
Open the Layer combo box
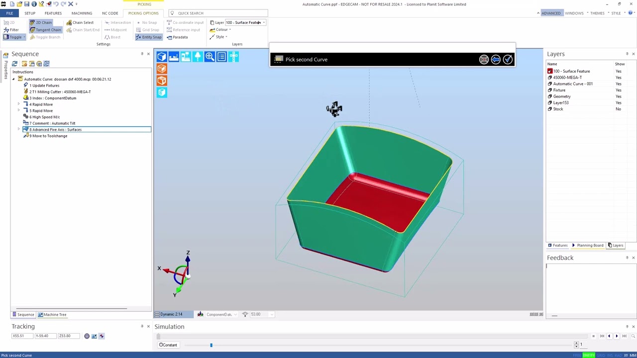245,22
